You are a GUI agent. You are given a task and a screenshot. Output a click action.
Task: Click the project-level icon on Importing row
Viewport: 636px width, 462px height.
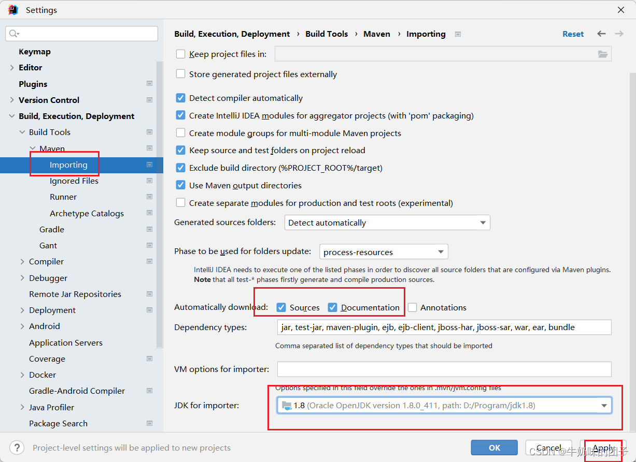click(149, 165)
